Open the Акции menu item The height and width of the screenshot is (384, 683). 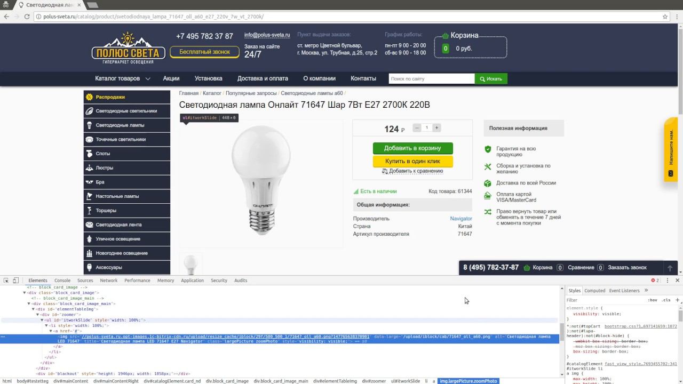(171, 78)
